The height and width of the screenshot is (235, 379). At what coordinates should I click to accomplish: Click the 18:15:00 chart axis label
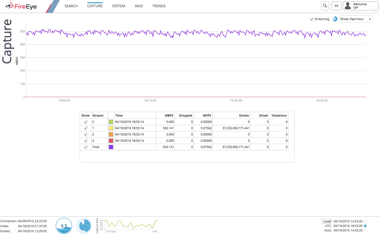tap(150, 101)
